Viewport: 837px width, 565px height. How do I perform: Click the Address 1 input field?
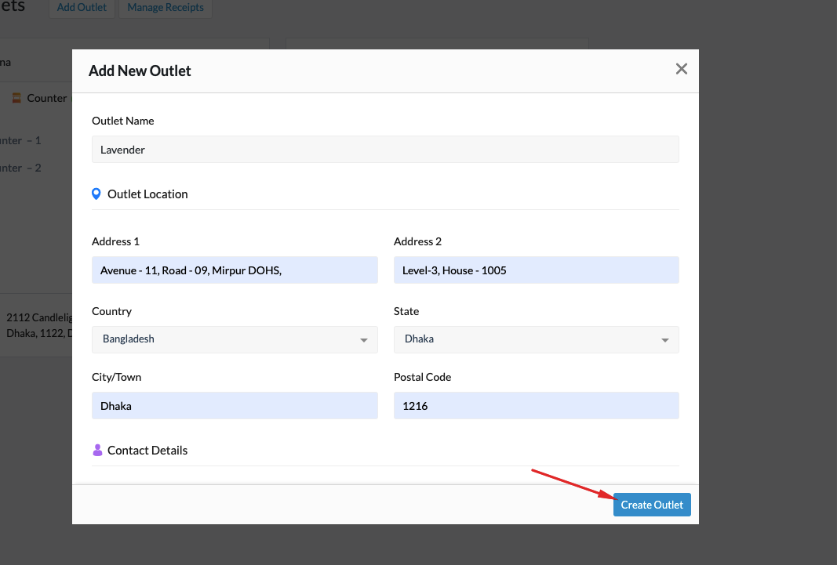pyautogui.click(x=234, y=270)
